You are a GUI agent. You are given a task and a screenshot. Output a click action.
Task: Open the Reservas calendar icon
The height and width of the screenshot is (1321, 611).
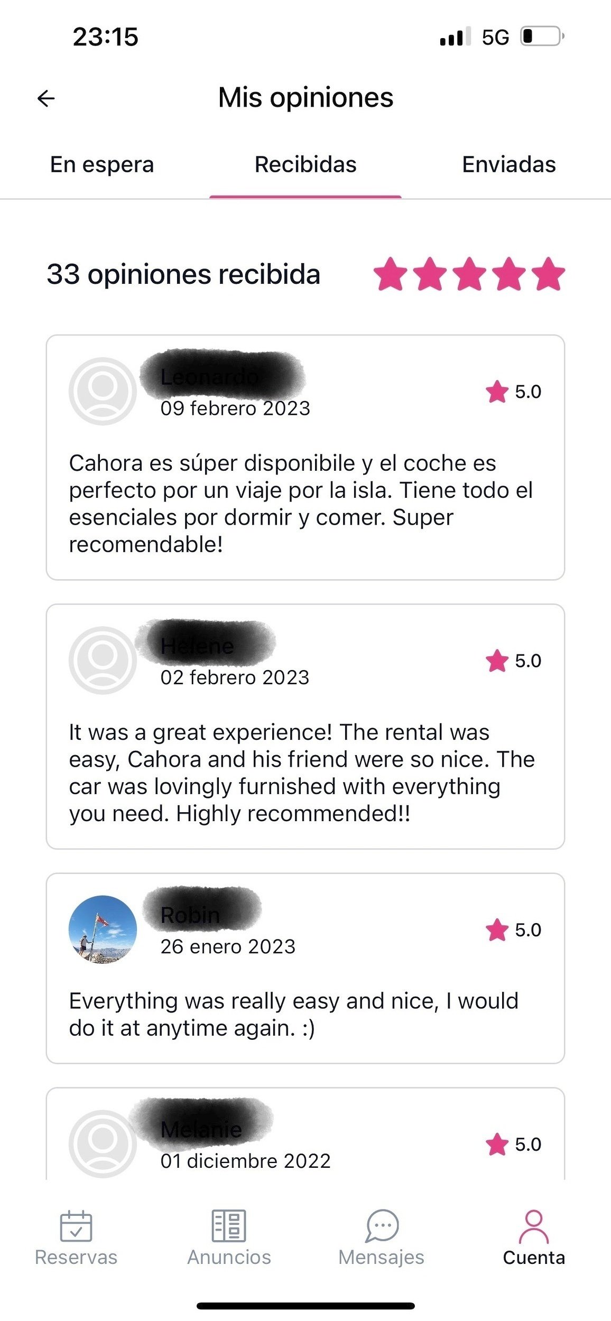coord(76,1225)
